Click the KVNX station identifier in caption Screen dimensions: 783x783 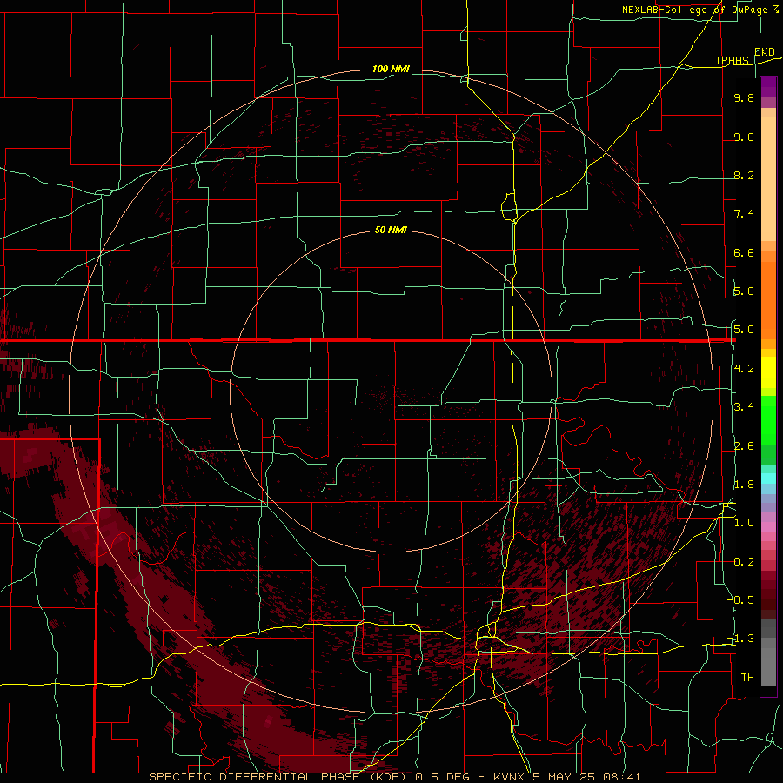[509, 777]
